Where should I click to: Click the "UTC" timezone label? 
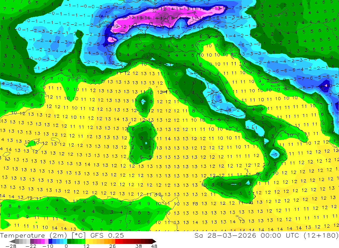pos(293,235)
